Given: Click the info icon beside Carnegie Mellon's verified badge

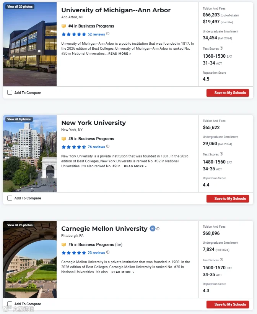Looking at the screenshot, I should [158, 229].
